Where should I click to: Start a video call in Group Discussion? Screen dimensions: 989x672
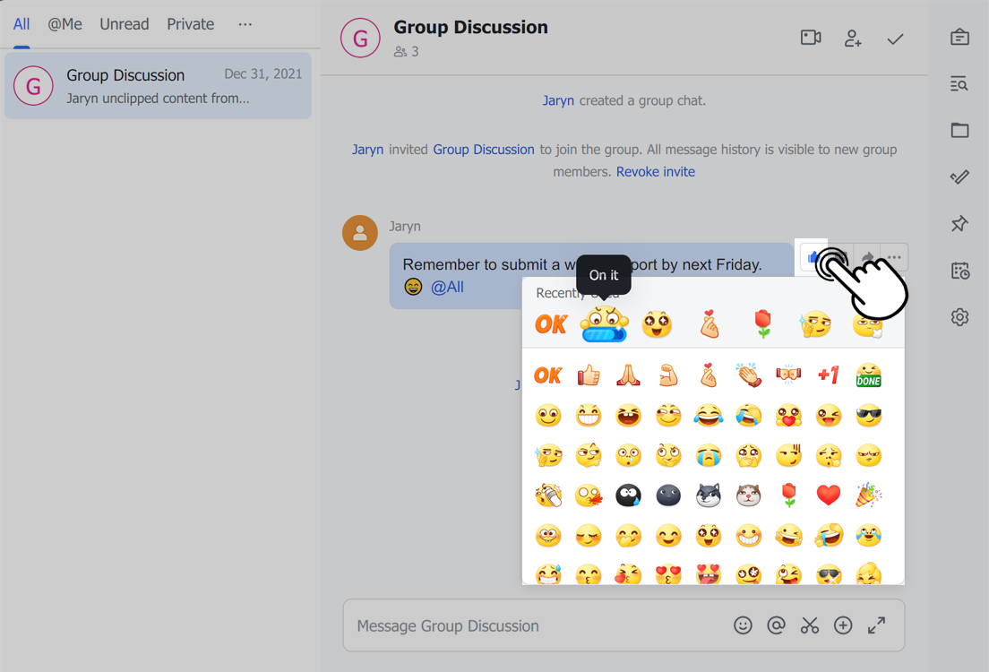click(810, 38)
